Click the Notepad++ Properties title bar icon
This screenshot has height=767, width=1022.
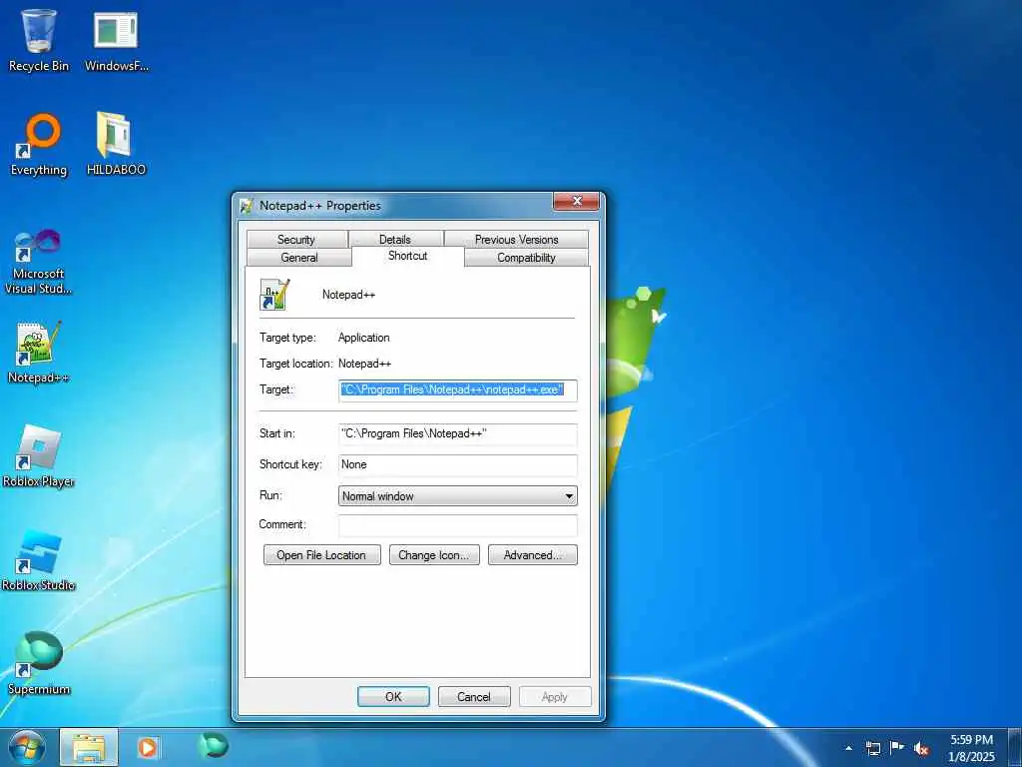248,206
